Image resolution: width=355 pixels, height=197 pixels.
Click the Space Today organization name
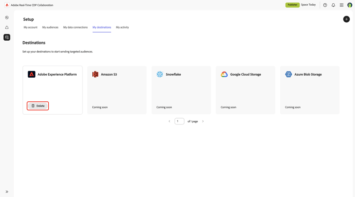(308, 5)
